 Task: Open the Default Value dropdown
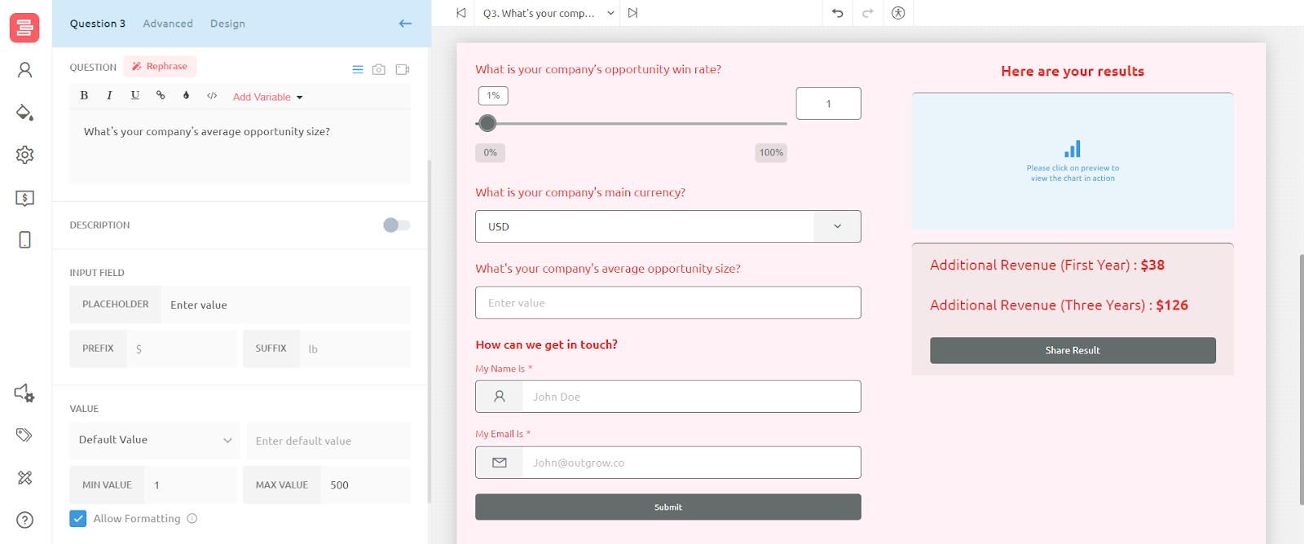coord(154,440)
